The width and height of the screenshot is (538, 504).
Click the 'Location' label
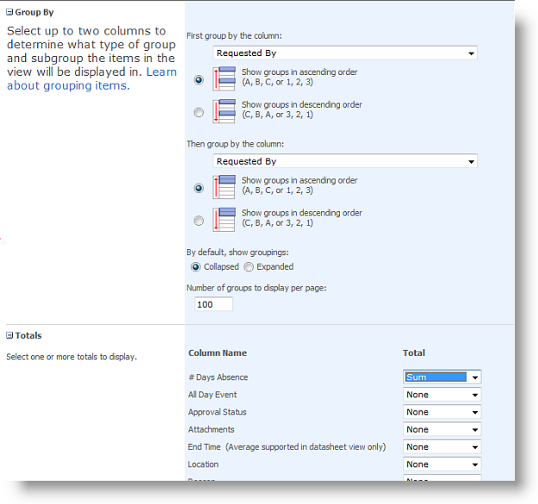(x=203, y=464)
